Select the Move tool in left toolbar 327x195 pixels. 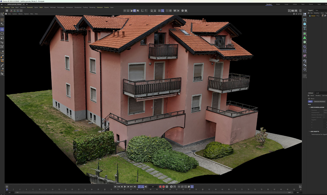2,29
